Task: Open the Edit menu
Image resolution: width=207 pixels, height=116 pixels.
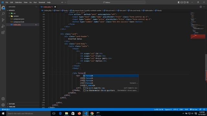Action: coord(12,2)
